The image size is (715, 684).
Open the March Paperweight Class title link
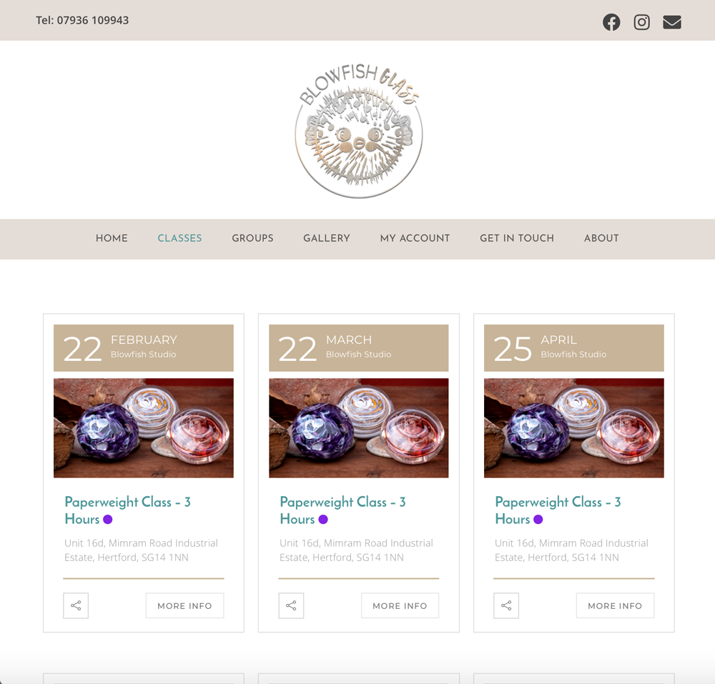tap(342, 510)
